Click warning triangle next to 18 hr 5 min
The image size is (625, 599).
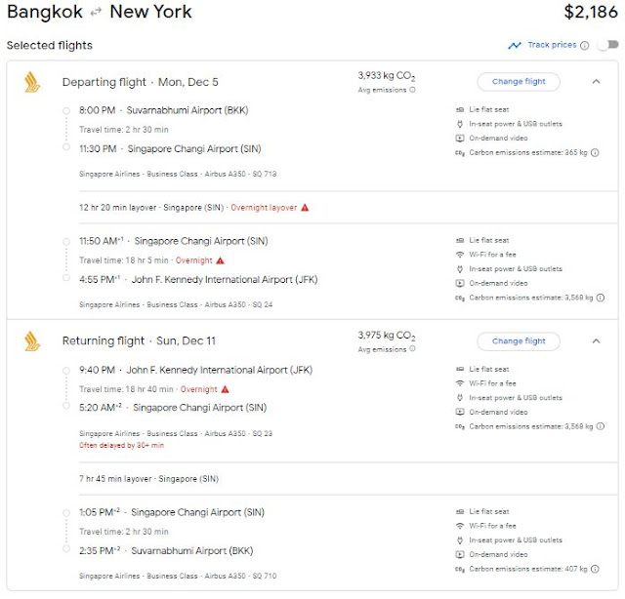pos(220,260)
